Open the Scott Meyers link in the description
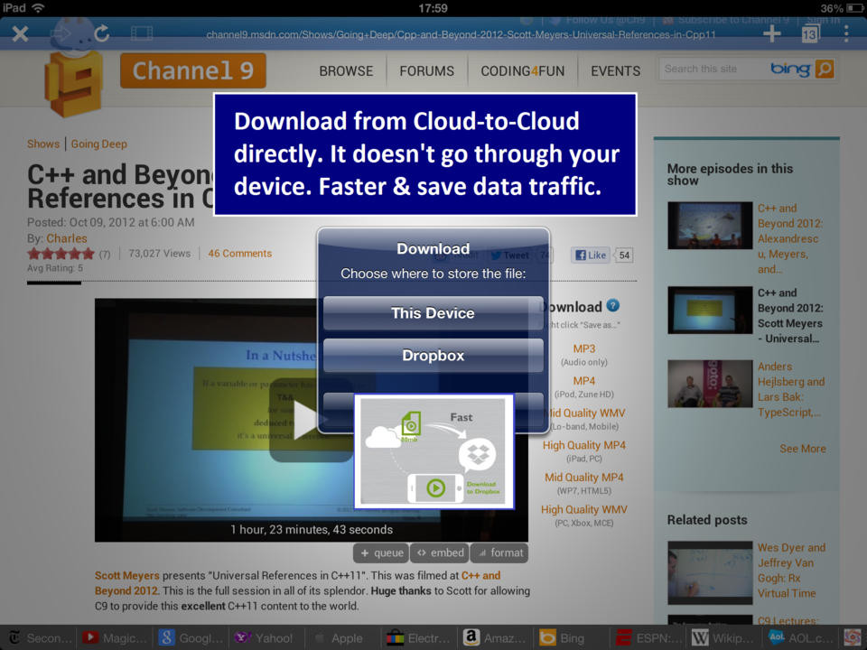 (126, 575)
